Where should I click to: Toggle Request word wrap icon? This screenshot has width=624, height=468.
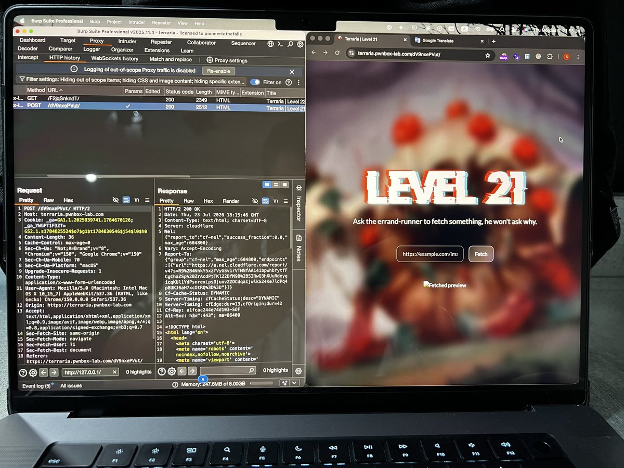pyautogui.click(x=126, y=200)
